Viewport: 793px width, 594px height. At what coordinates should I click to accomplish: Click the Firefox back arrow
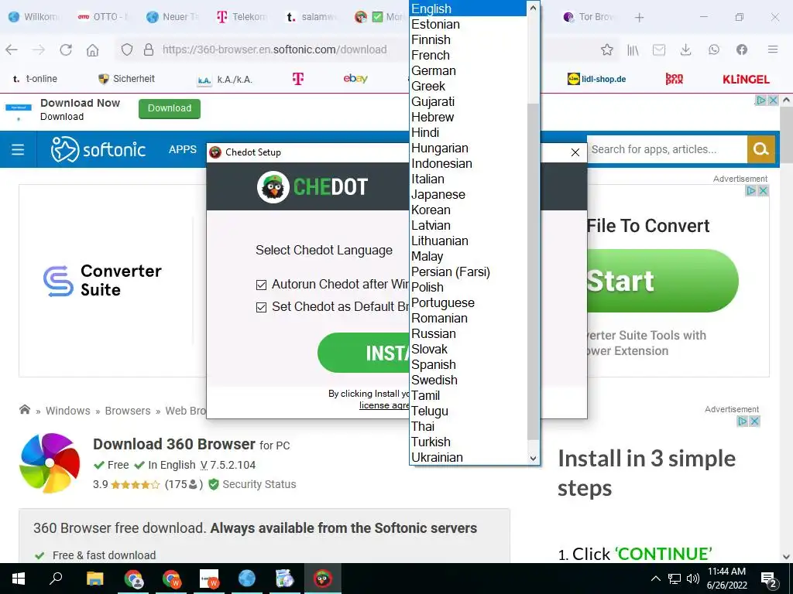(x=12, y=49)
